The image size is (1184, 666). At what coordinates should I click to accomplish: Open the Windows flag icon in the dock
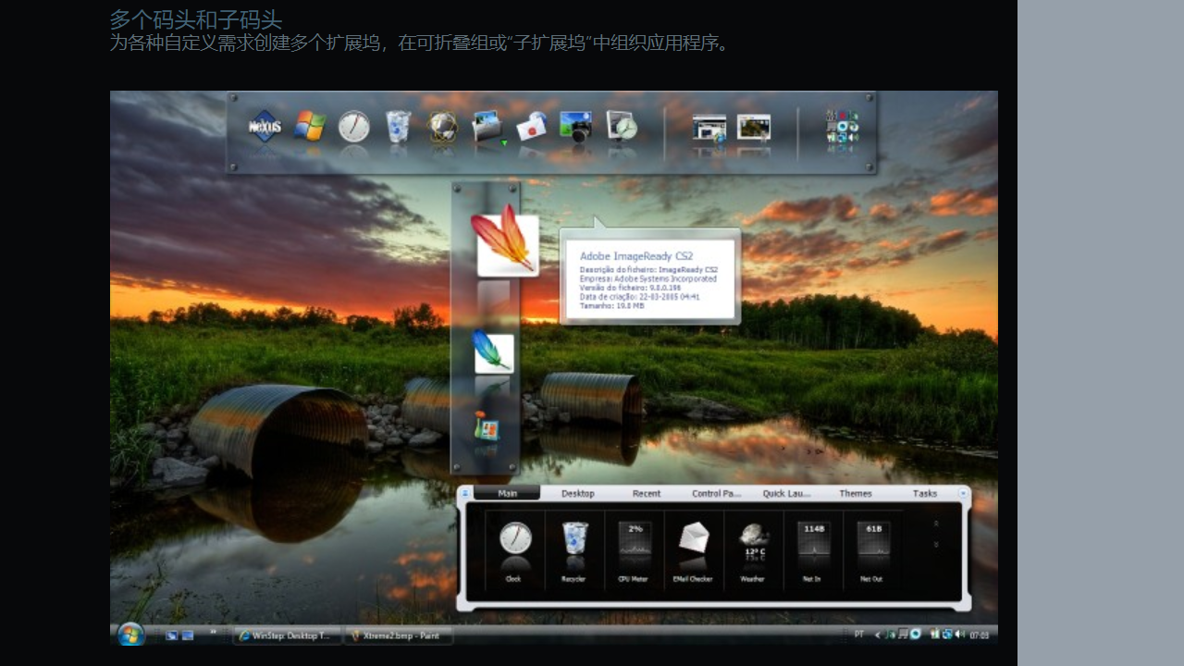(310, 127)
